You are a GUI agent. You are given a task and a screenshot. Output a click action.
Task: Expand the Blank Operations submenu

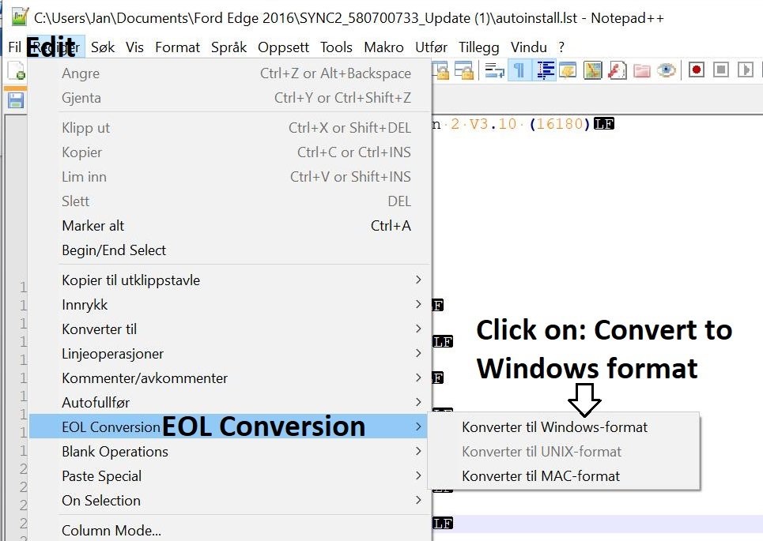click(x=229, y=452)
